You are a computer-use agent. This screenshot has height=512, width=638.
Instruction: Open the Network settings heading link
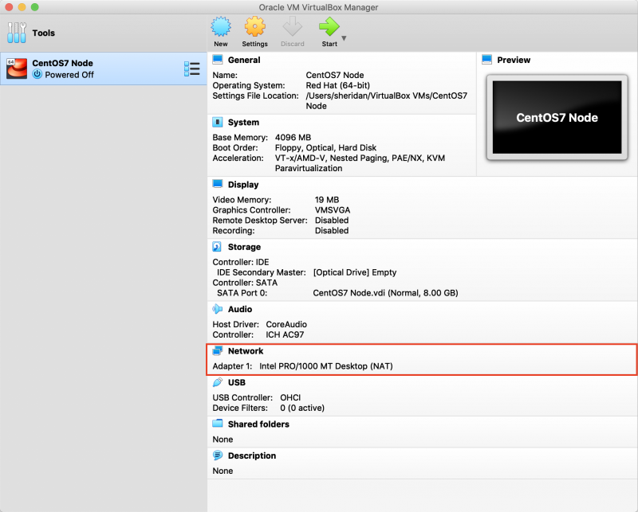(246, 351)
